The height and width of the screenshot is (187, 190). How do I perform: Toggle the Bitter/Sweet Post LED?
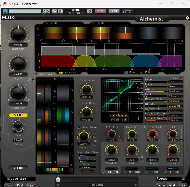95,144
